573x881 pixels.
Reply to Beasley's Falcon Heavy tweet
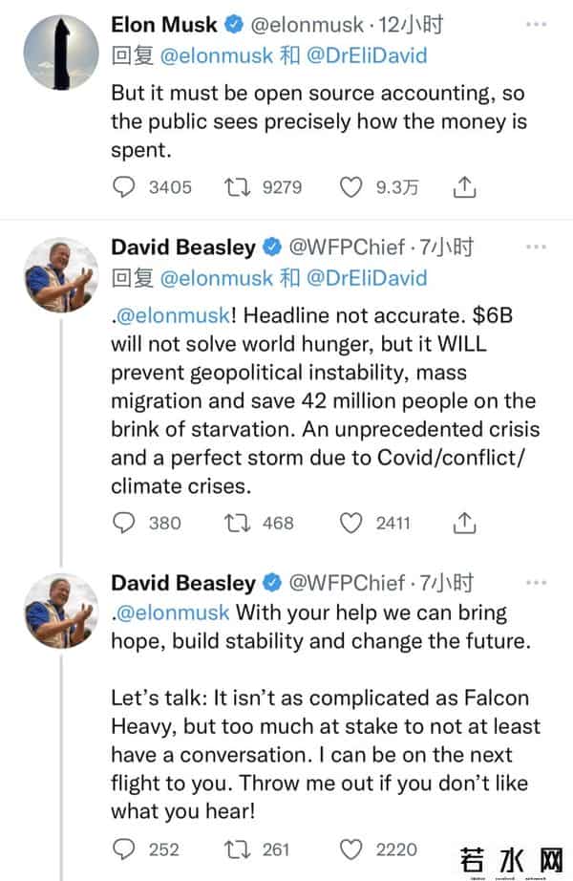coord(124,849)
